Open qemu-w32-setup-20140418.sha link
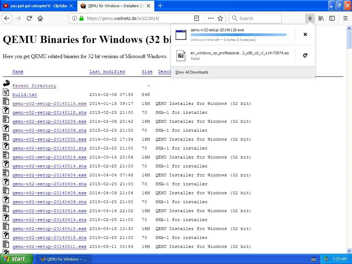352x264 pixels. tap(49, 238)
